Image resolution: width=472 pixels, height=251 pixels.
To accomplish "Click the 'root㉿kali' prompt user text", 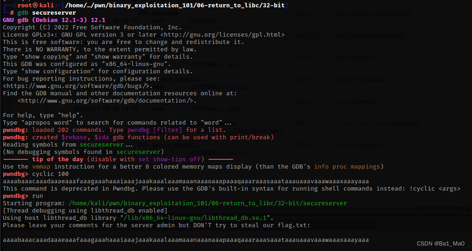I will click(x=36, y=5).
